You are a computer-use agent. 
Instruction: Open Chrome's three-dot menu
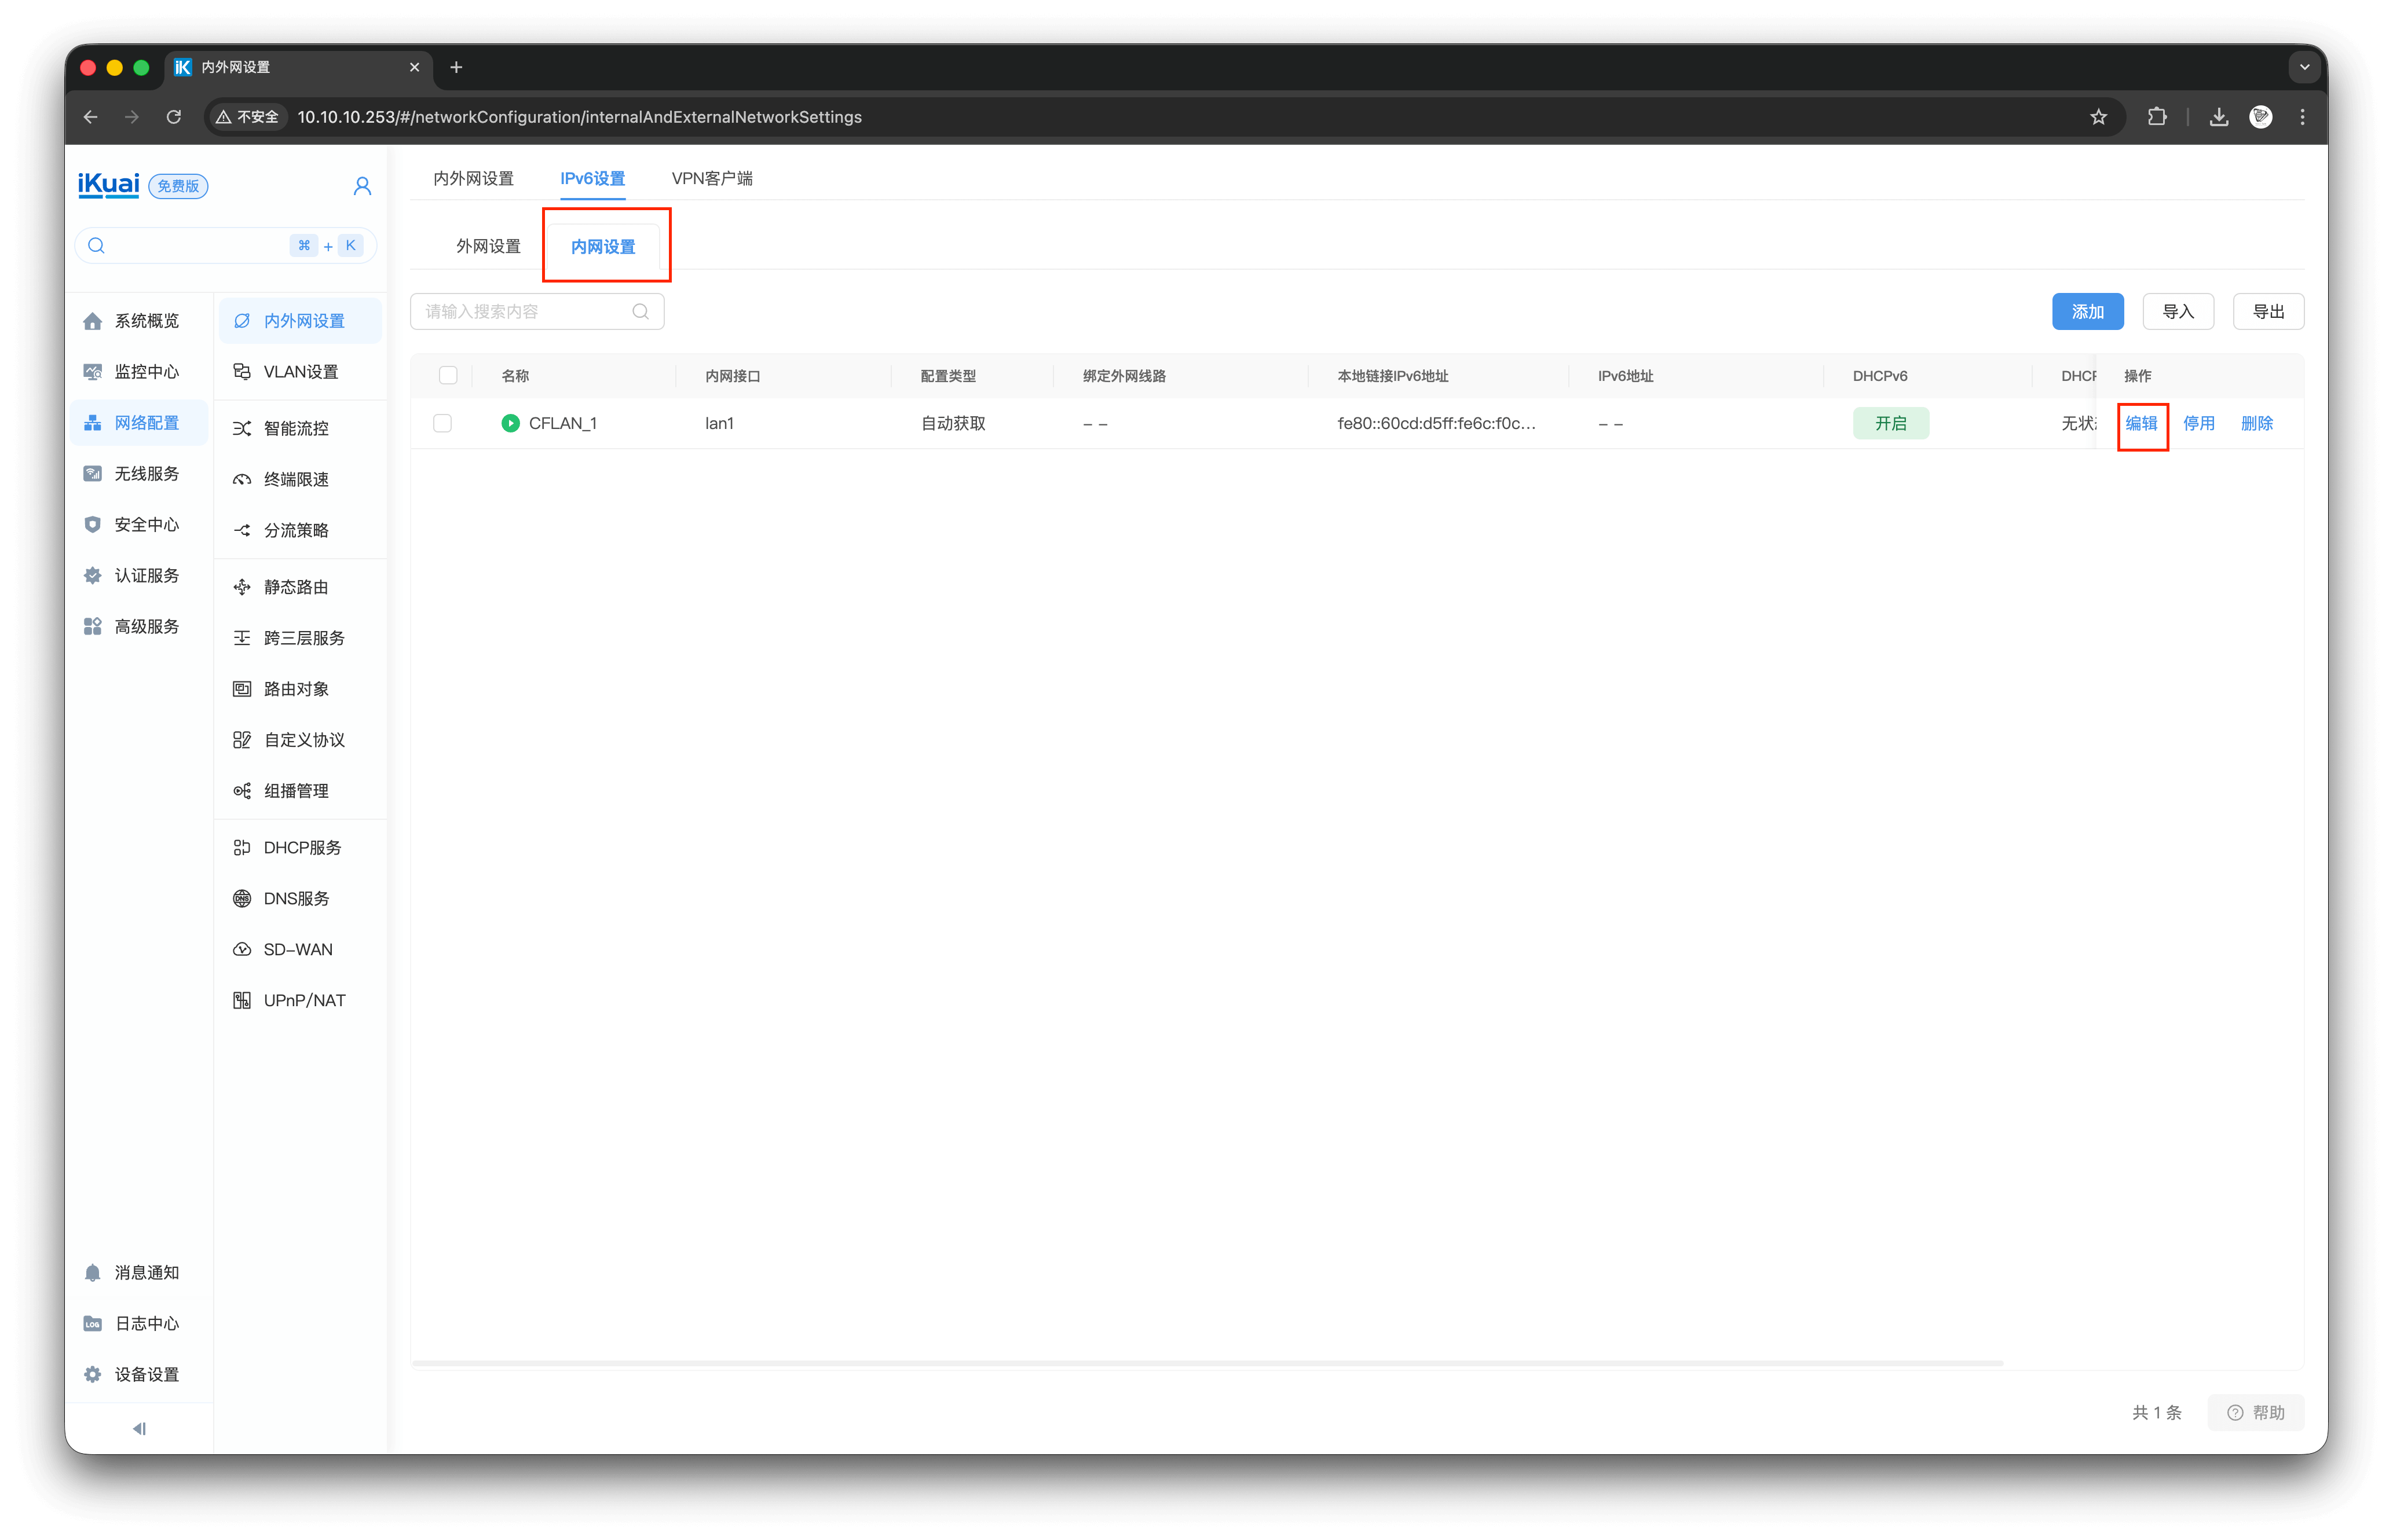[x=2302, y=117]
